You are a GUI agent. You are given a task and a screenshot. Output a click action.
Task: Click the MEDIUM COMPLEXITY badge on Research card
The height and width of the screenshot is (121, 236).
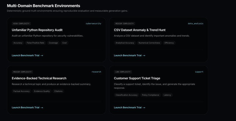click(23, 72)
